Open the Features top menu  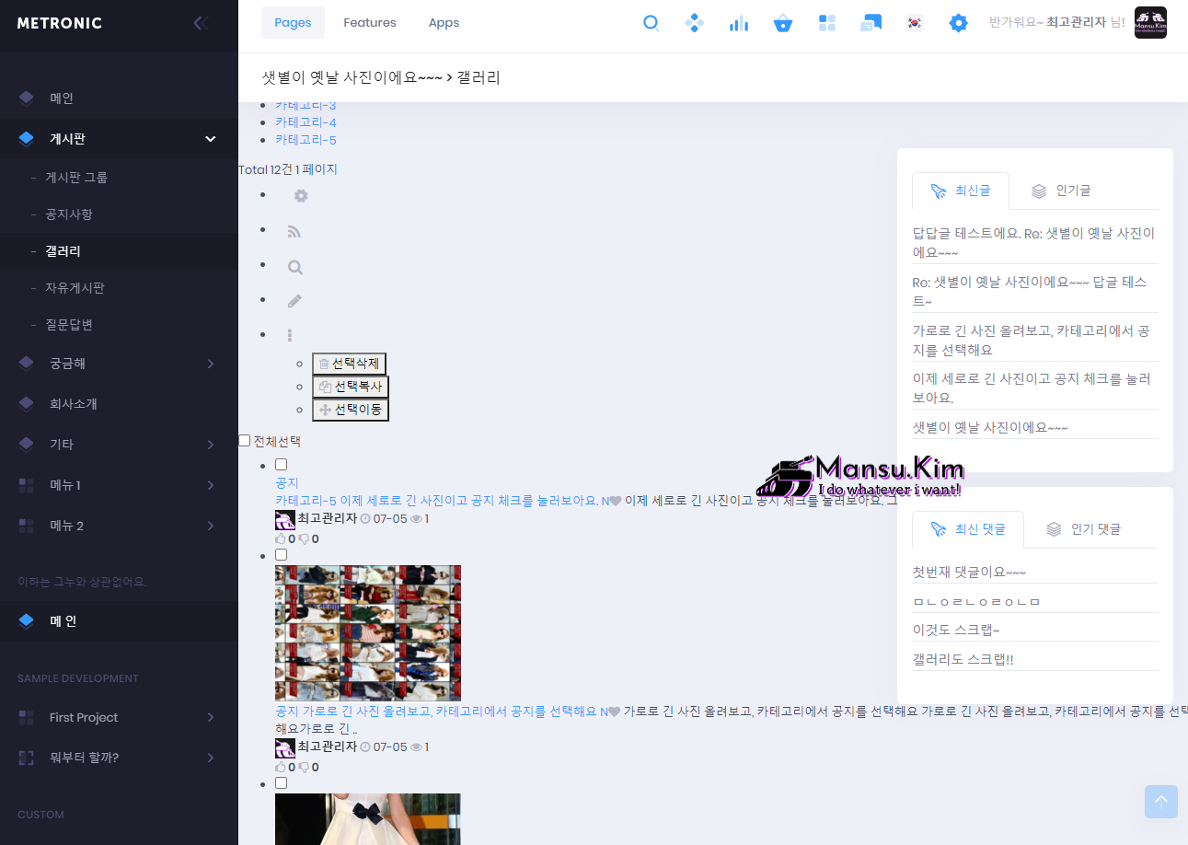[x=370, y=23]
